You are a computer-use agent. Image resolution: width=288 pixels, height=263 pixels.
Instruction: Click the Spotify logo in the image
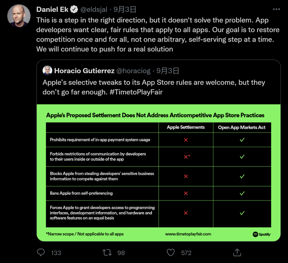(261, 234)
